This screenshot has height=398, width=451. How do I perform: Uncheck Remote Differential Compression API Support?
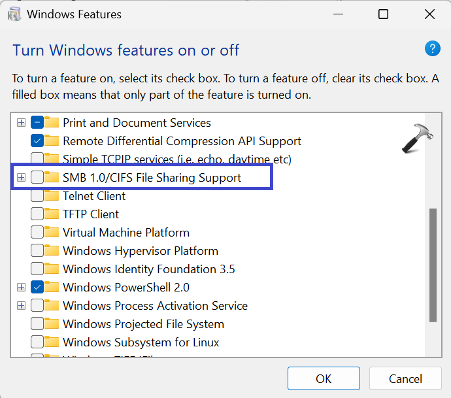tap(37, 141)
